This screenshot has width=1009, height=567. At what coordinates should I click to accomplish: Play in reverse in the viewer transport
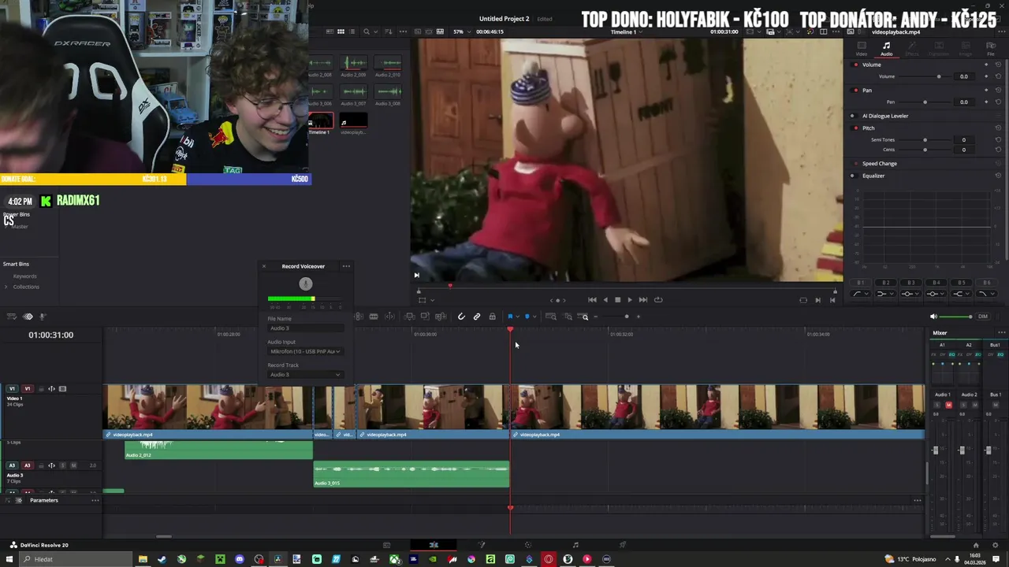click(605, 300)
